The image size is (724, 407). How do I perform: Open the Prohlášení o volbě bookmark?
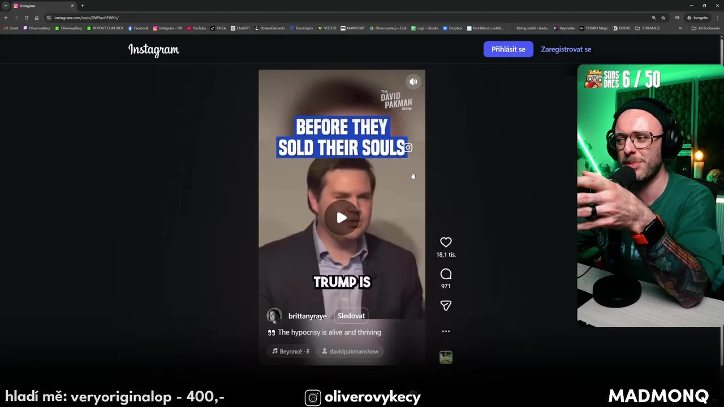pos(485,28)
